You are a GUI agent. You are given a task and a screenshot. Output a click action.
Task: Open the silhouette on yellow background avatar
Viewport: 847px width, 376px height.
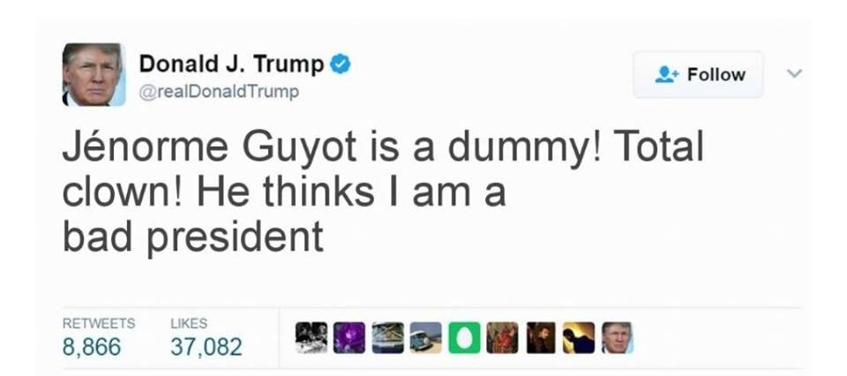[x=579, y=338]
